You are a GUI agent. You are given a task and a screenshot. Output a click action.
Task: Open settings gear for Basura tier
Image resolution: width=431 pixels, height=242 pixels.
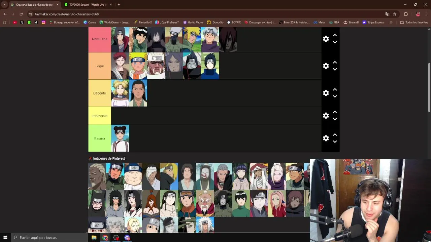coord(326,138)
